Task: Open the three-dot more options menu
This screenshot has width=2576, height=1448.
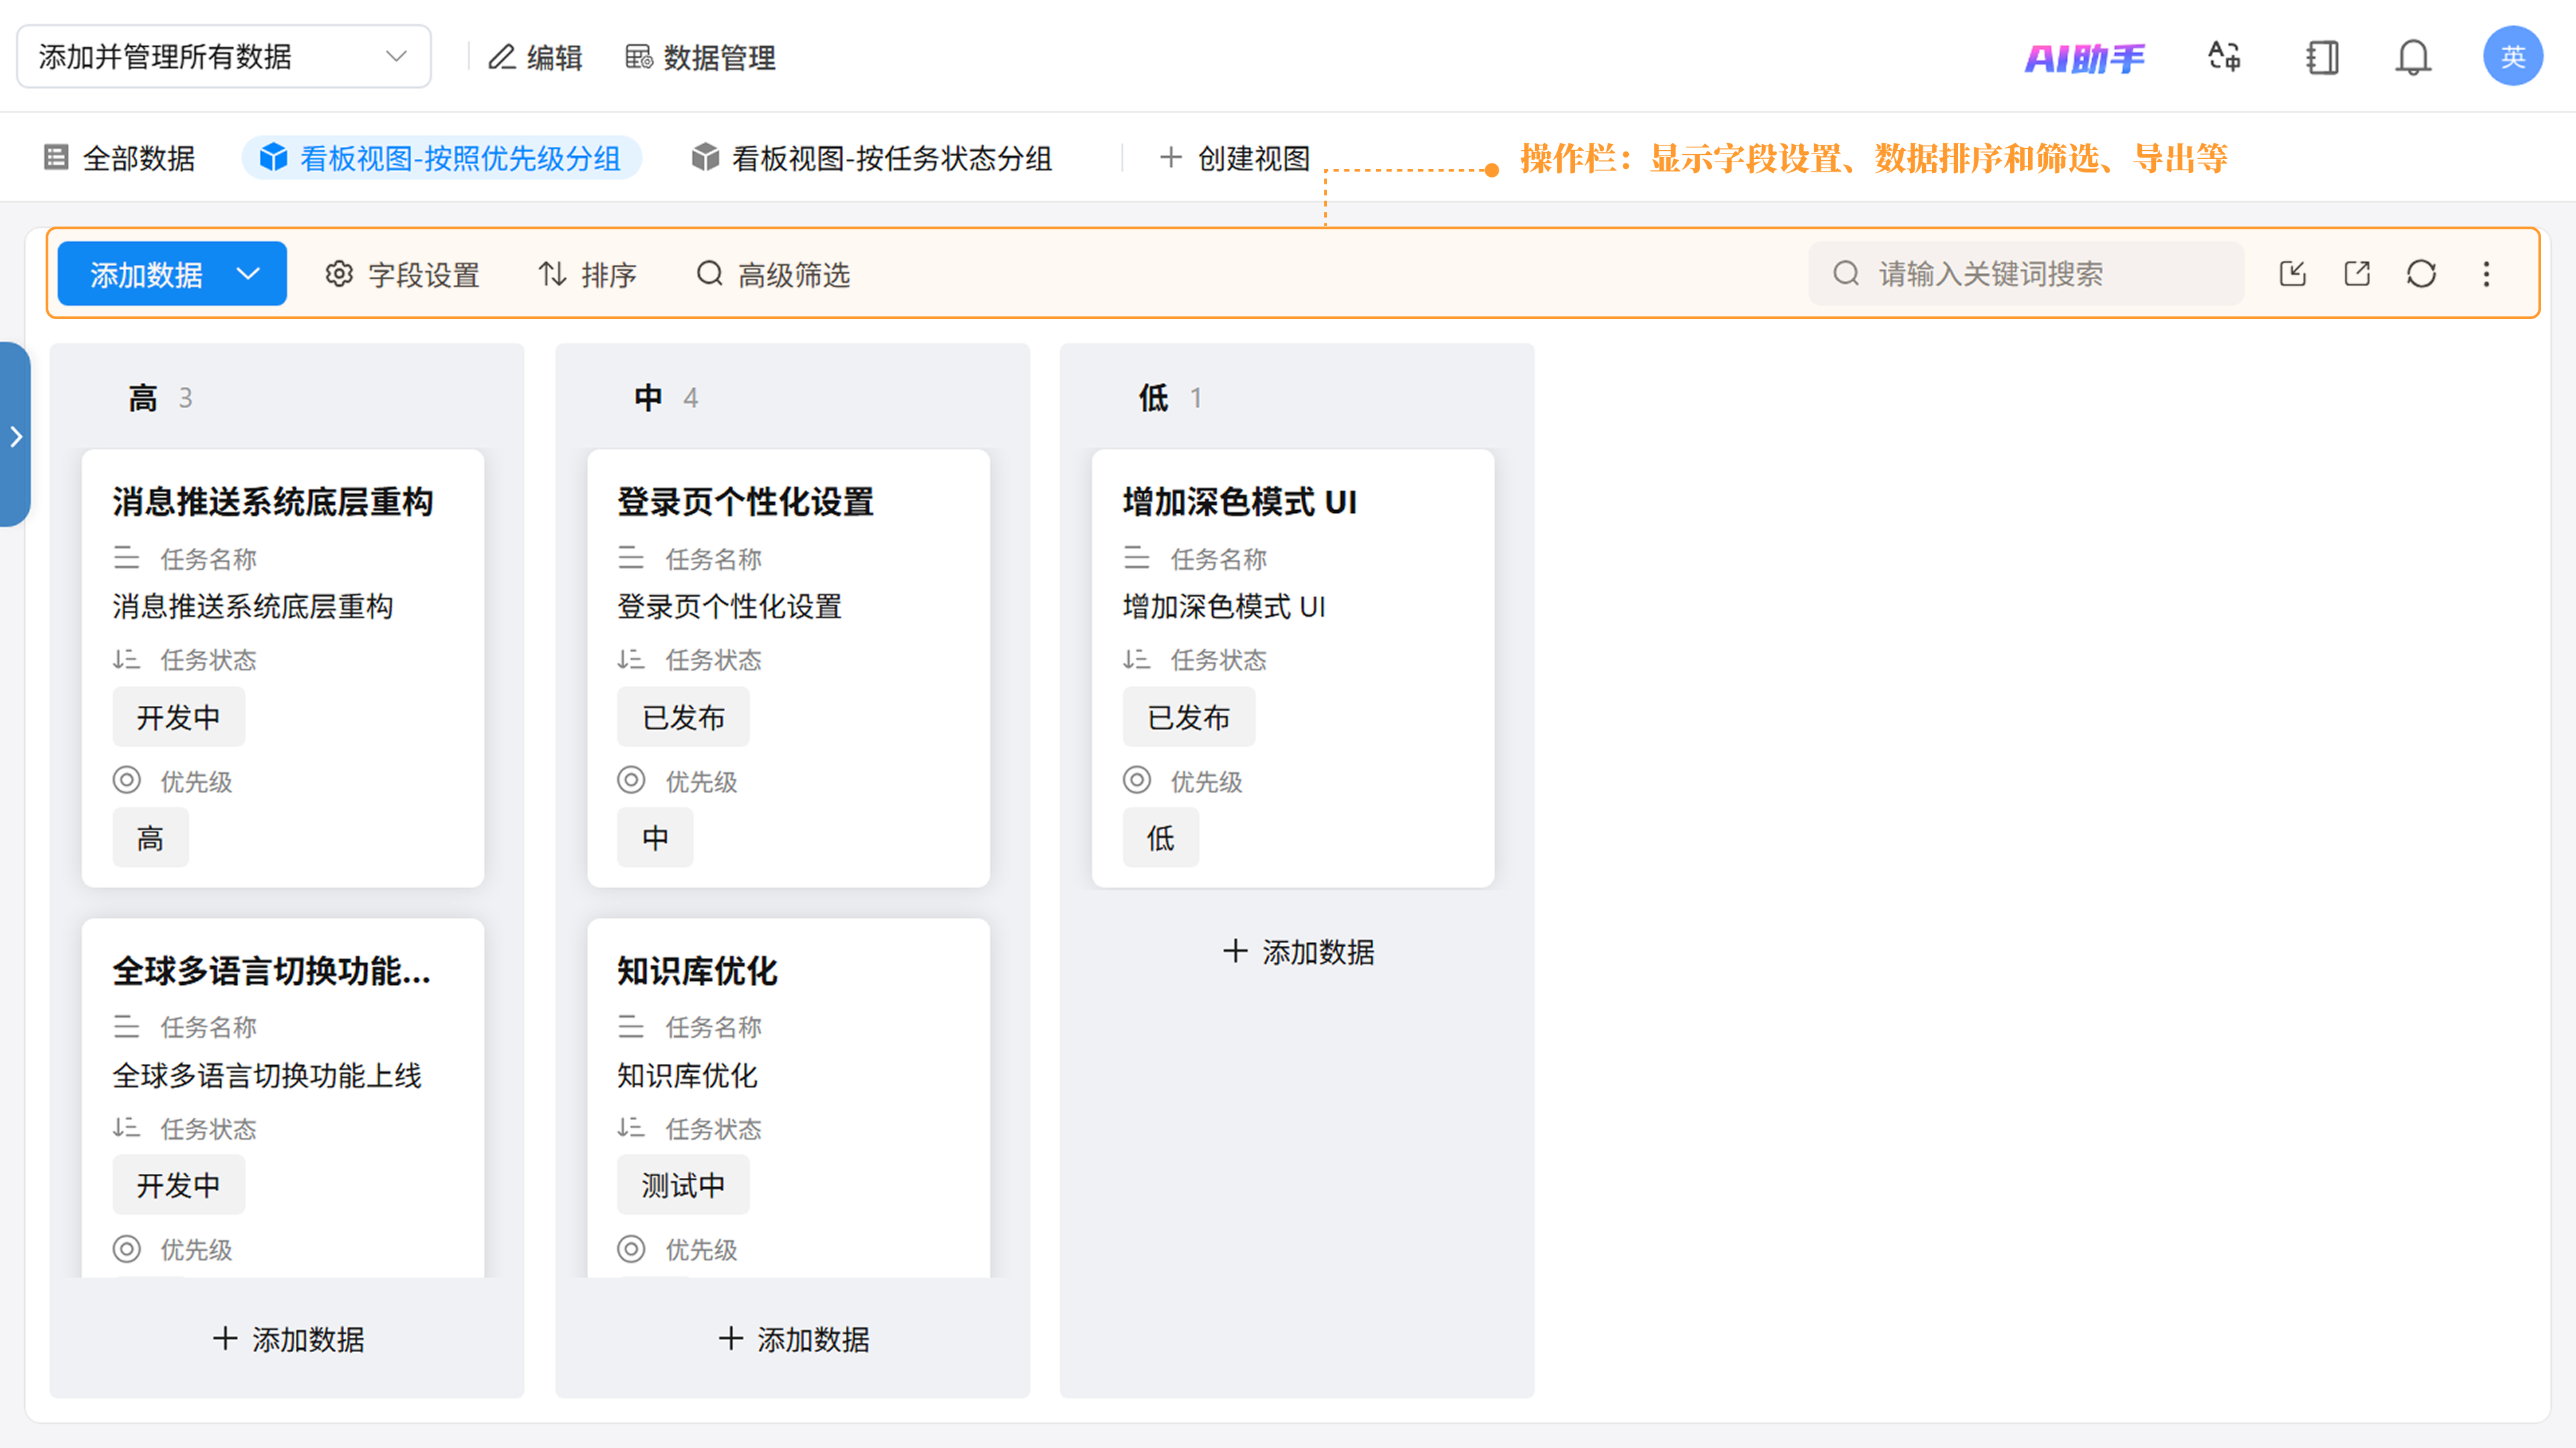Action: pos(2486,274)
